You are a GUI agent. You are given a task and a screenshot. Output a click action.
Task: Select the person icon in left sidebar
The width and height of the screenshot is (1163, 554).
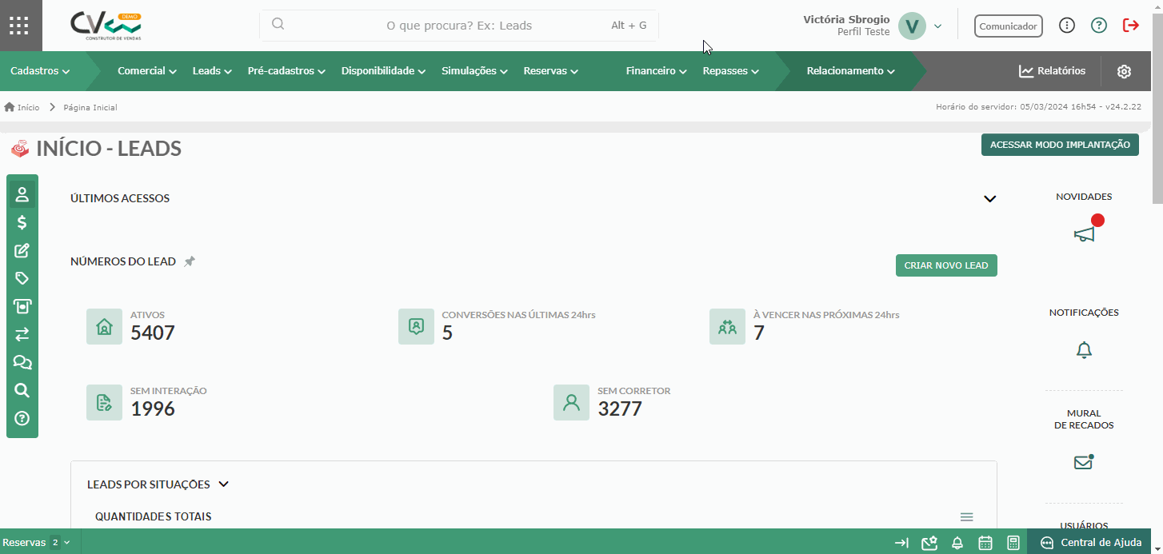click(x=22, y=194)
